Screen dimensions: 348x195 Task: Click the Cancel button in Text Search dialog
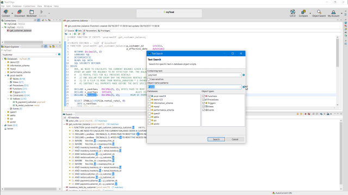[235, 139]
